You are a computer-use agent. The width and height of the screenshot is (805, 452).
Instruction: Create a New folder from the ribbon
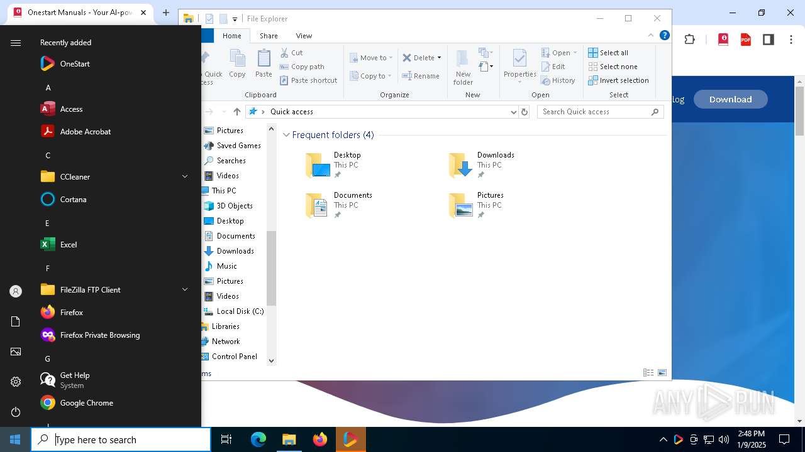pyautogui.click(x=463, y=67)
